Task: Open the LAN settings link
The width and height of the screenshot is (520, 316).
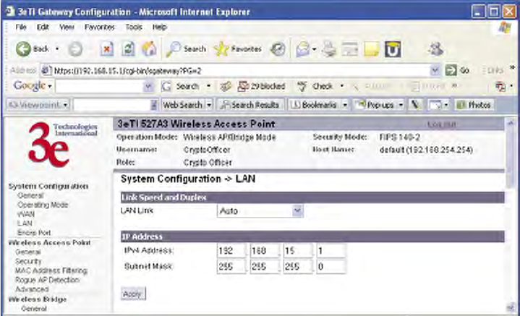Action: [x=25, y=223]
